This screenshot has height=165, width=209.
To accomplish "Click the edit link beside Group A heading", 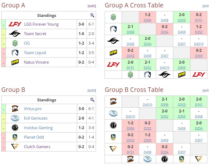I will pyautogui.click(x=91, y=6).
